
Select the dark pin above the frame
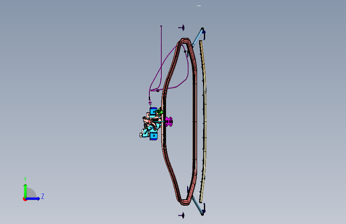(x=182, y=28)
